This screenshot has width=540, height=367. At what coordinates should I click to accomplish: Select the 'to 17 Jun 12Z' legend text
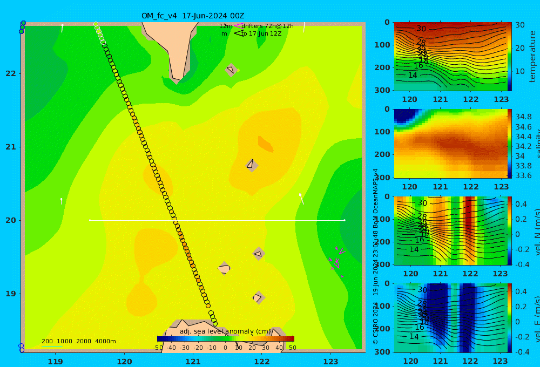[261, 34]
